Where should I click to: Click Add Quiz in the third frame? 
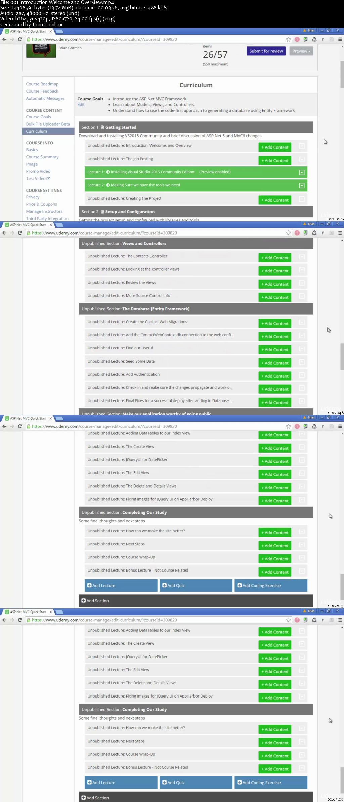point(196,585)
